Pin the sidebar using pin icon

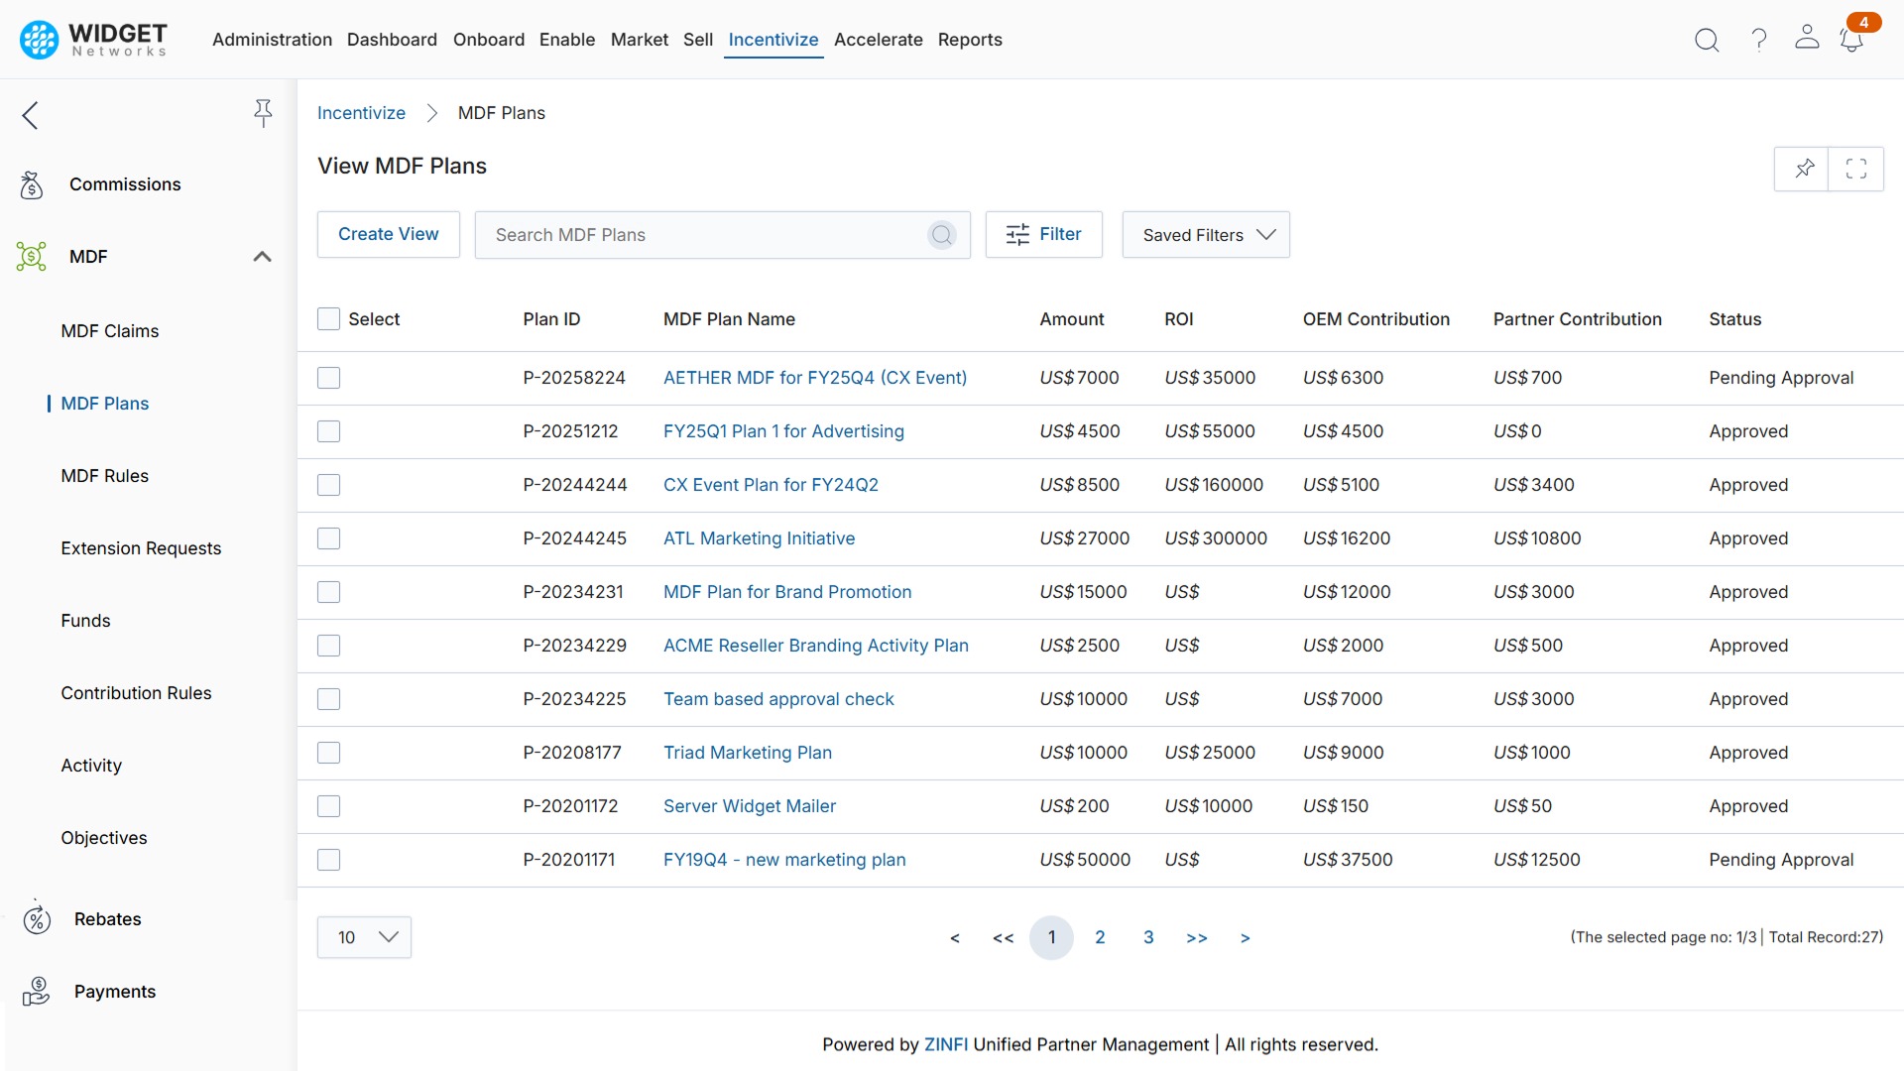[263, 113]
